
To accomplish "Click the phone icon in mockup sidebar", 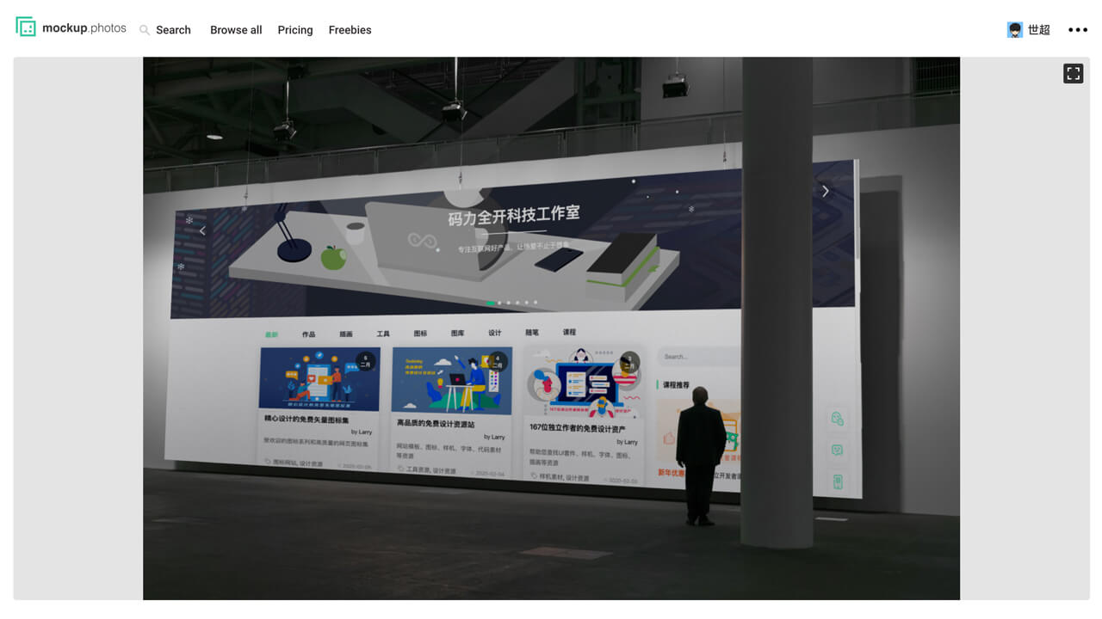I will pos(838,481).
